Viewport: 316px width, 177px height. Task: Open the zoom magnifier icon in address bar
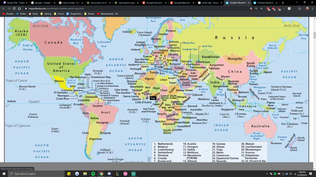[256, 9]
